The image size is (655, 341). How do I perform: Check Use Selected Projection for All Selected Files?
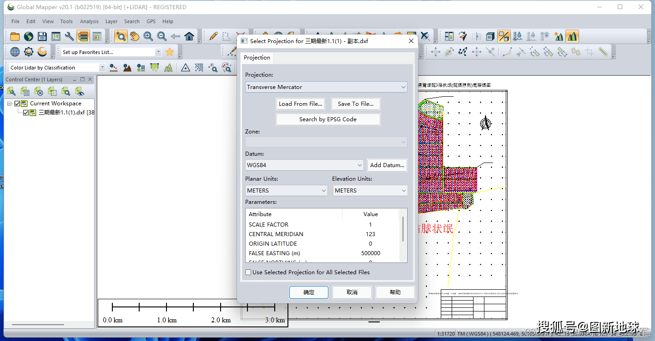248,272
